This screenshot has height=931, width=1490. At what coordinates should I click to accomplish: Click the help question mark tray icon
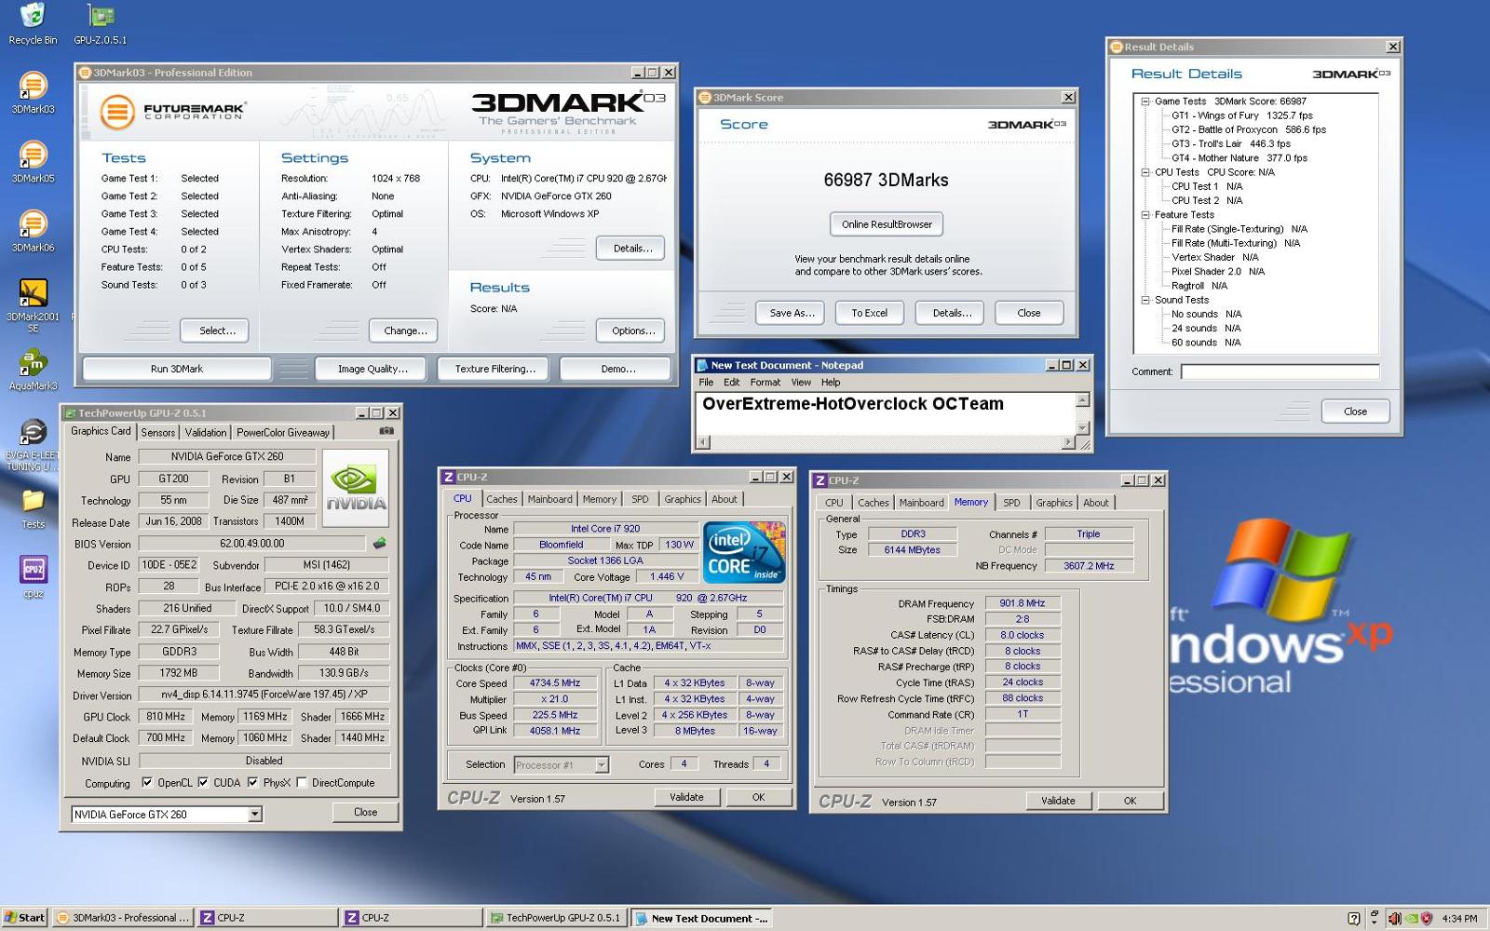click(x=1354, y=918)
